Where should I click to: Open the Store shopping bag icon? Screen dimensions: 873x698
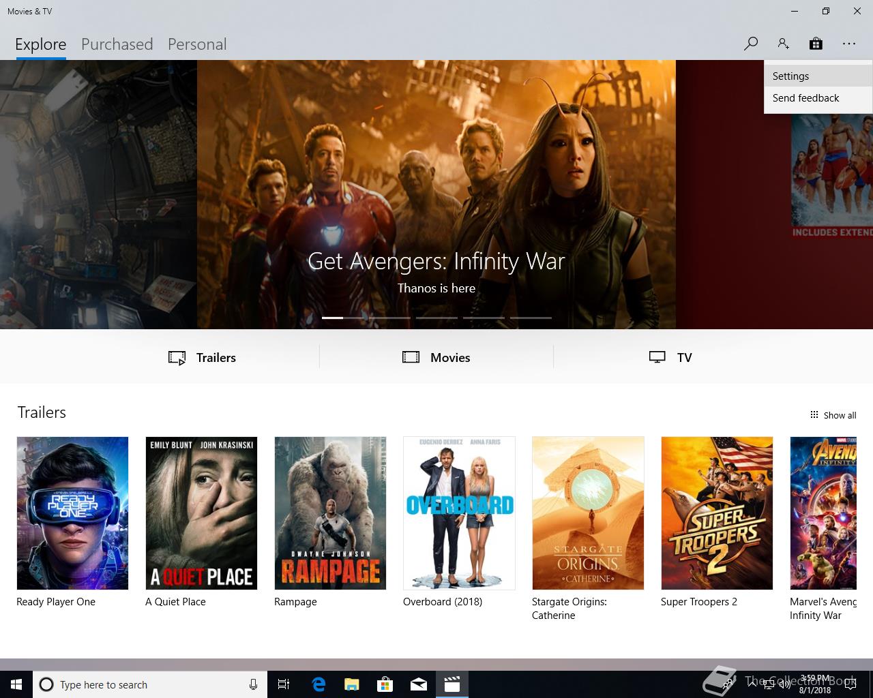[816, 44]
